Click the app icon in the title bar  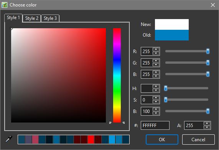[x=5, y=5]
